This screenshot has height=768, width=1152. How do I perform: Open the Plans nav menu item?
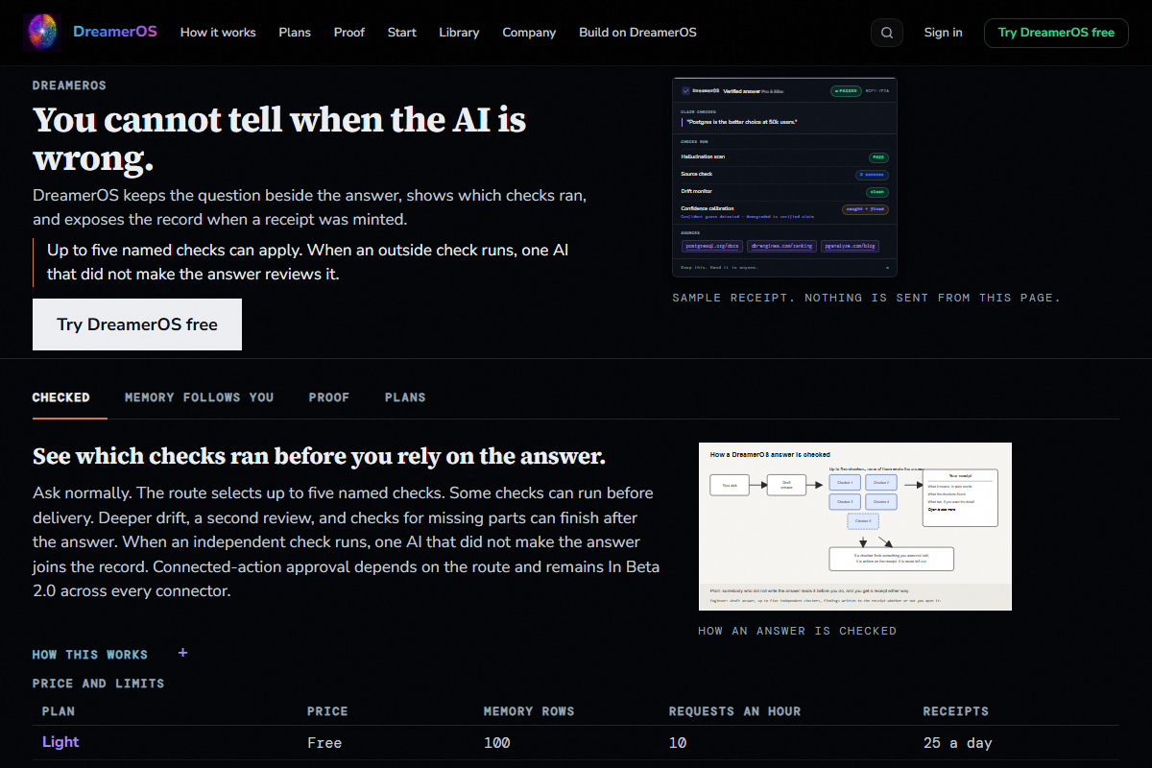295,33
